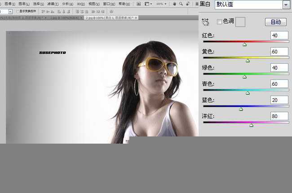
Task: Click the distribute top edges icon
Action: click(x=77, y=12)
